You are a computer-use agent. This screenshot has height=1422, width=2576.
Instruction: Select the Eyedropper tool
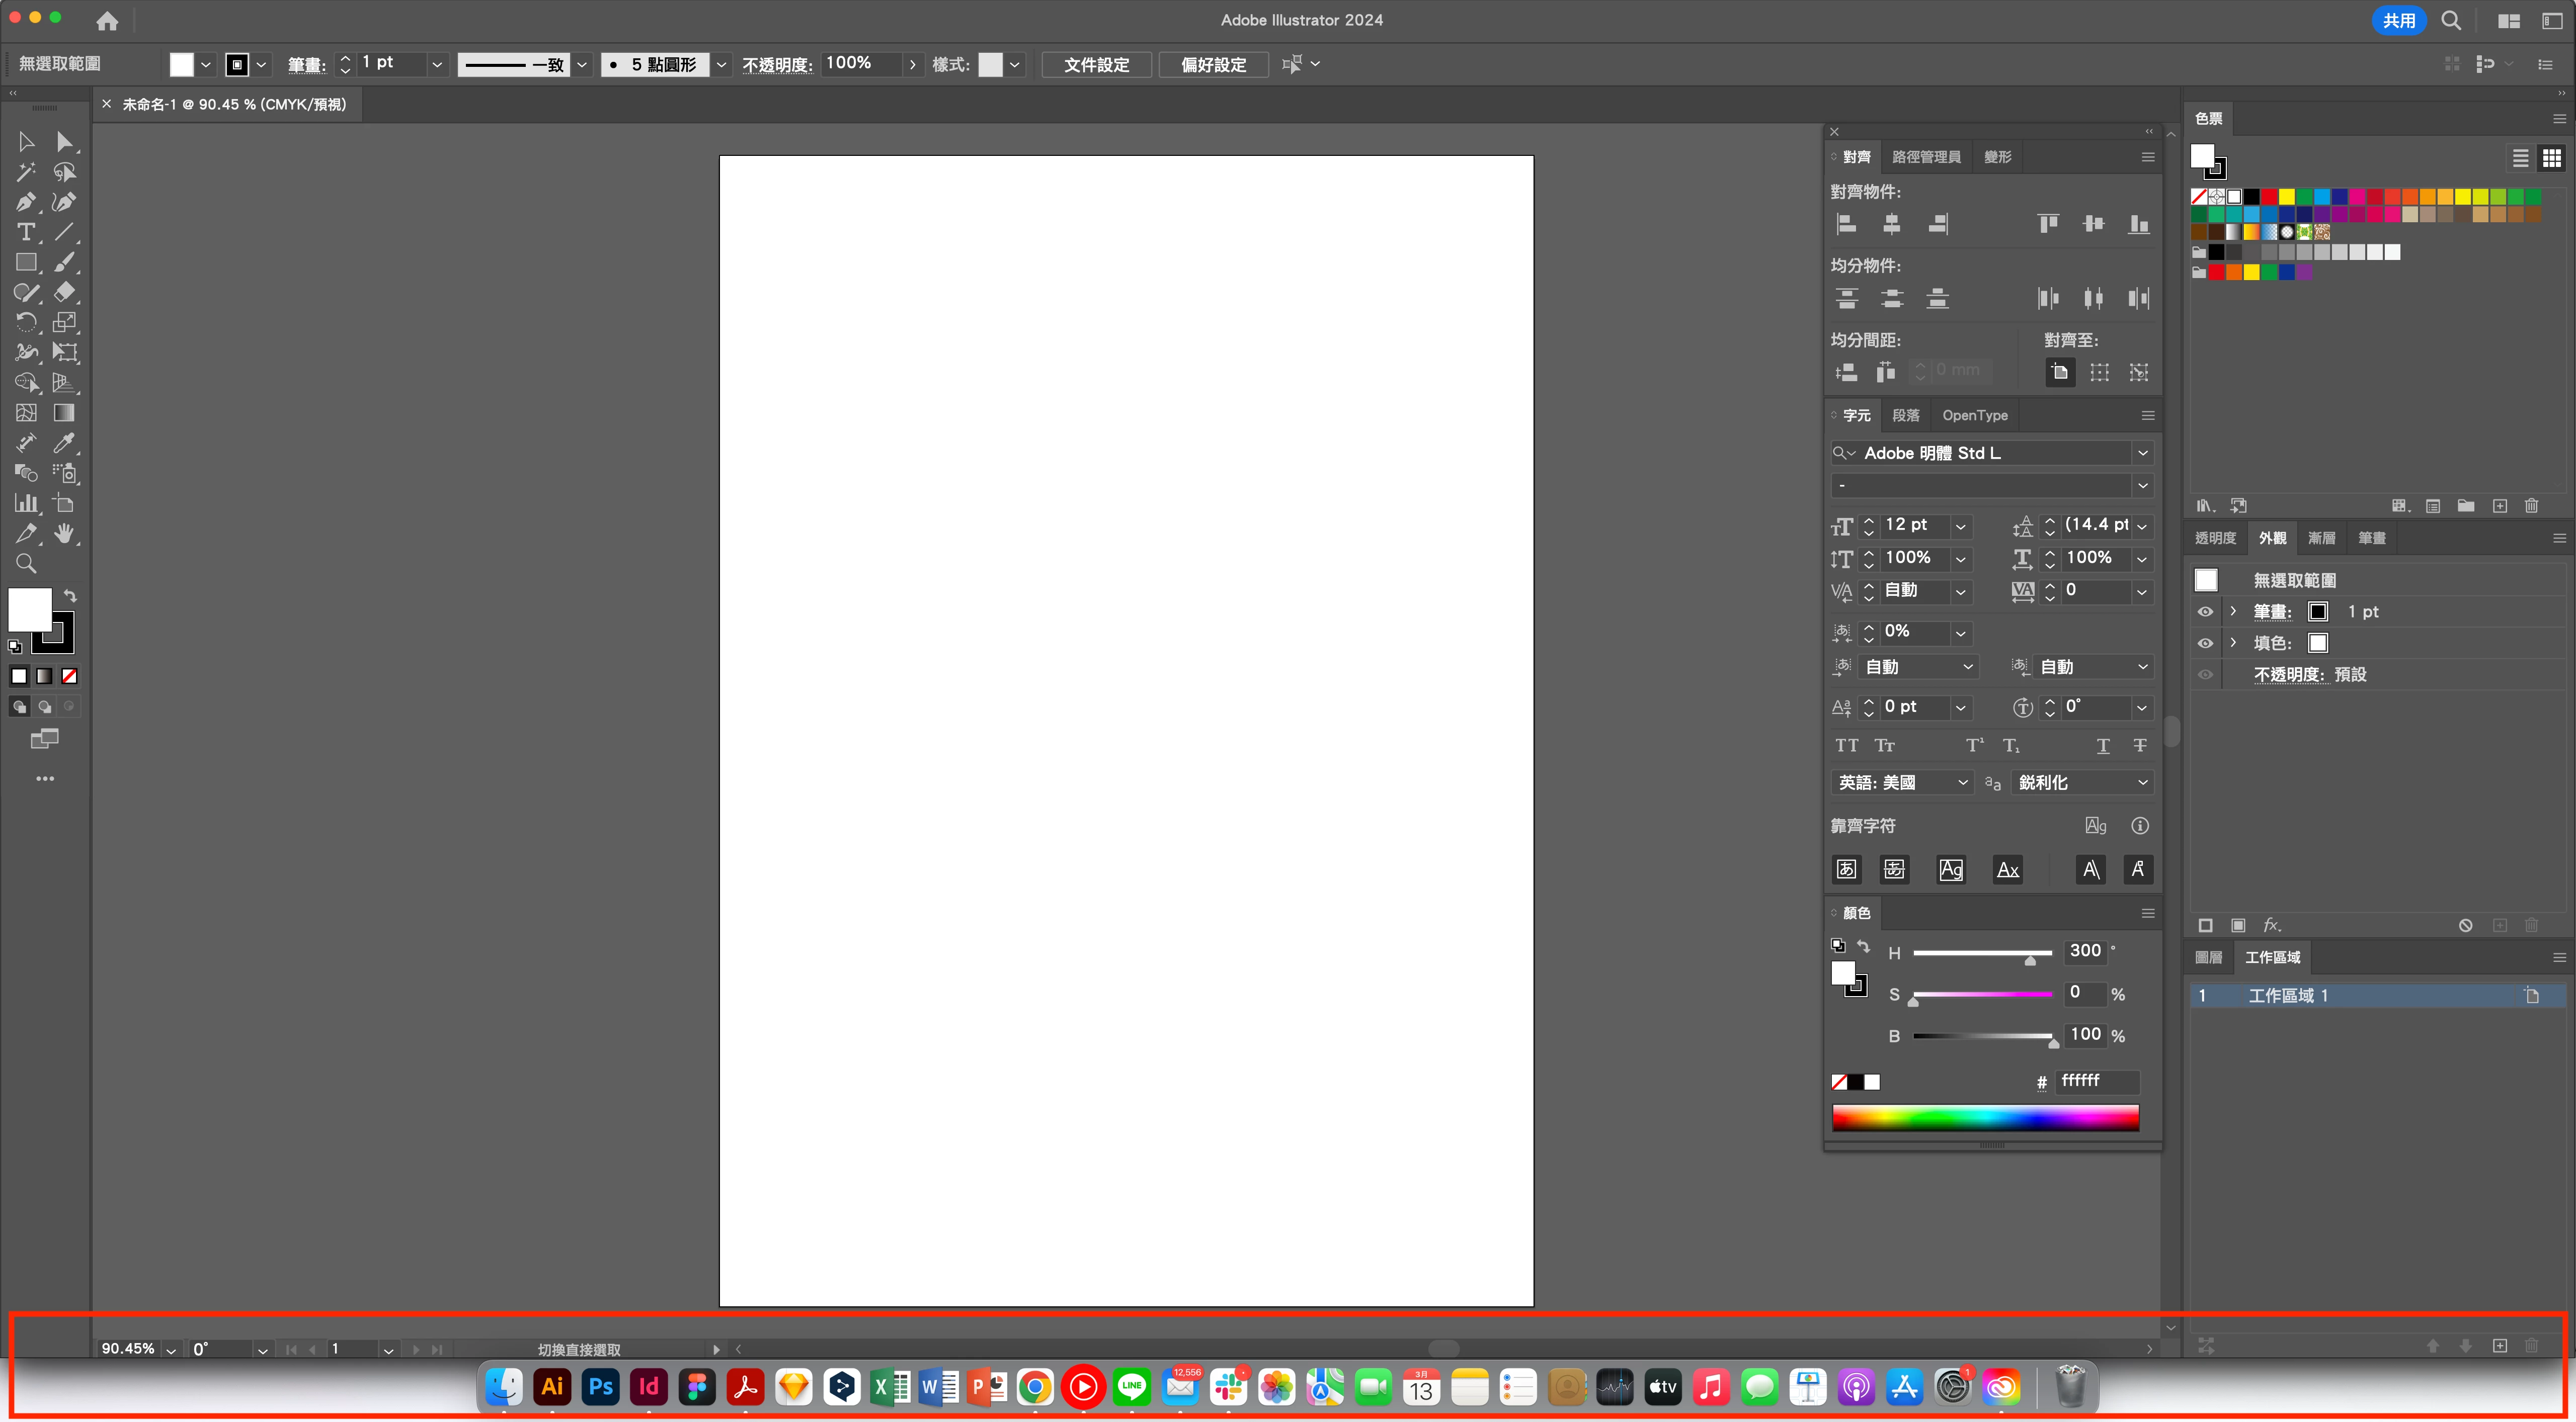pyautogui.click(x=64, y=442)
